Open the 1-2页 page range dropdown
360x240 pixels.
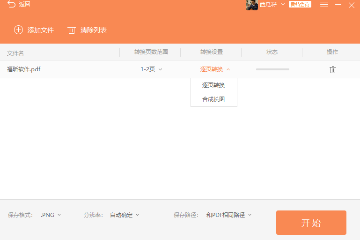point(151,69)
